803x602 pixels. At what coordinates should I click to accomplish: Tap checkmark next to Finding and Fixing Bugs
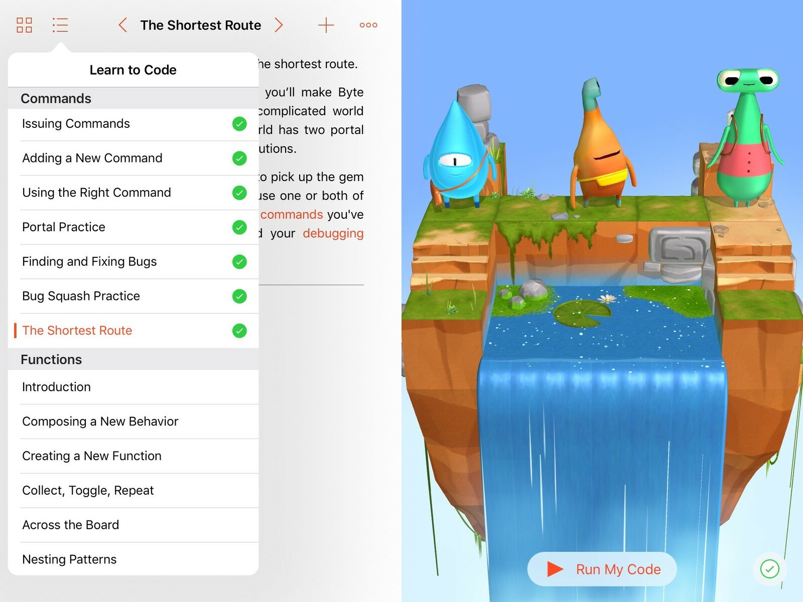tap(239, 262)
